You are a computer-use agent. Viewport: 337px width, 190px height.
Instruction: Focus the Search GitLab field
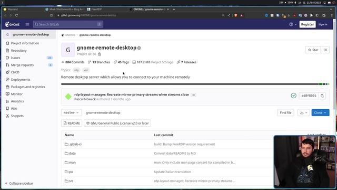pyautogui.click(x=68, y=24)
